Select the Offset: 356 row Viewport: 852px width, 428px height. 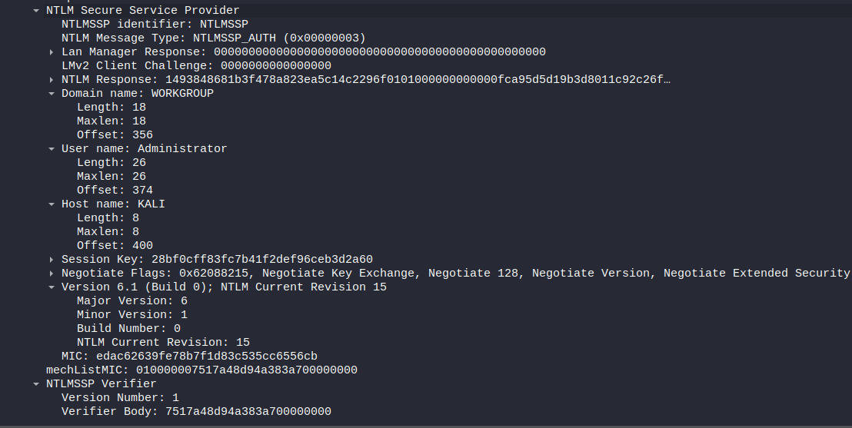[x=115, y=135]
